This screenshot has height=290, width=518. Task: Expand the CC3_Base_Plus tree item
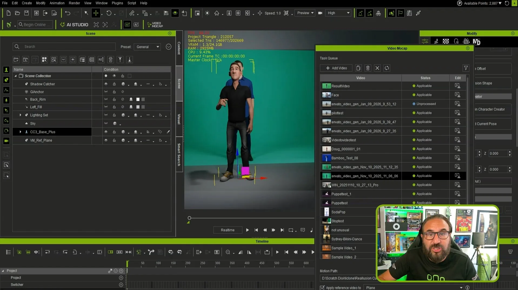(x=20, y=132)
